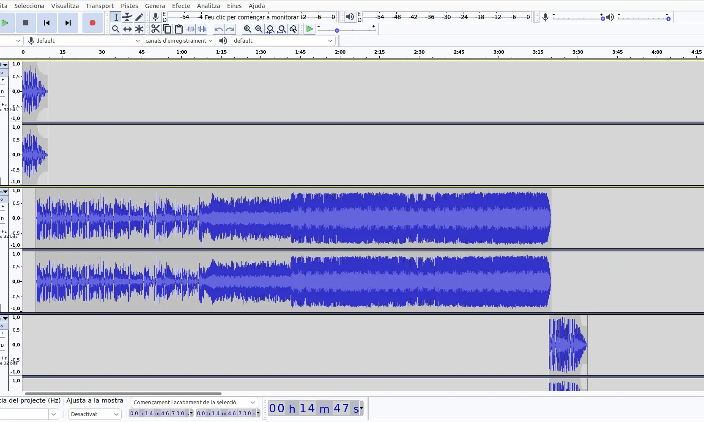This screenshot has width=704, height=422.
Task: Open the Analitza menu
Action: coord(208,6)
